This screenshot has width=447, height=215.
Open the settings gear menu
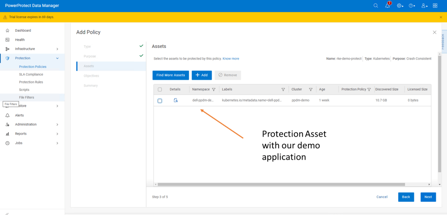[399, 6]
